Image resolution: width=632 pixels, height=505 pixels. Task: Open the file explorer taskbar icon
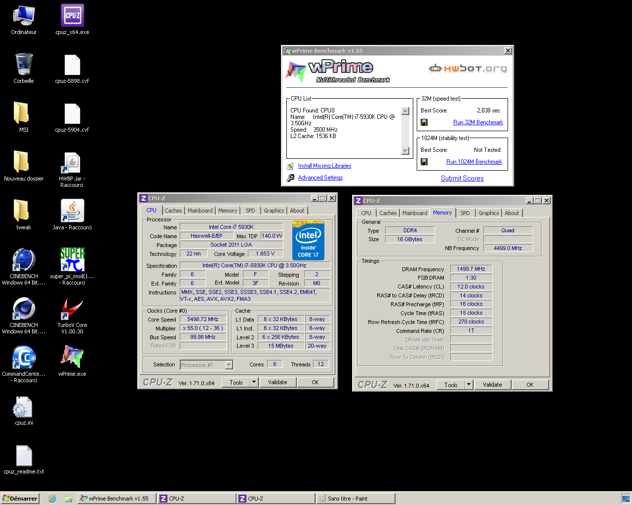[69, 499]
